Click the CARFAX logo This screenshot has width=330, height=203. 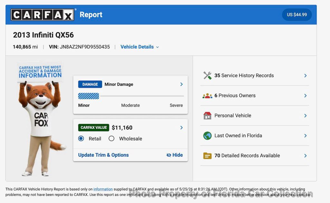coord(42,15)
